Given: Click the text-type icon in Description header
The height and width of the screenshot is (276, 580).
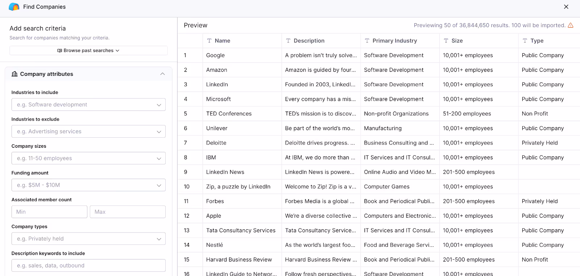Looking at the screenshot, I should pos(288,41).
